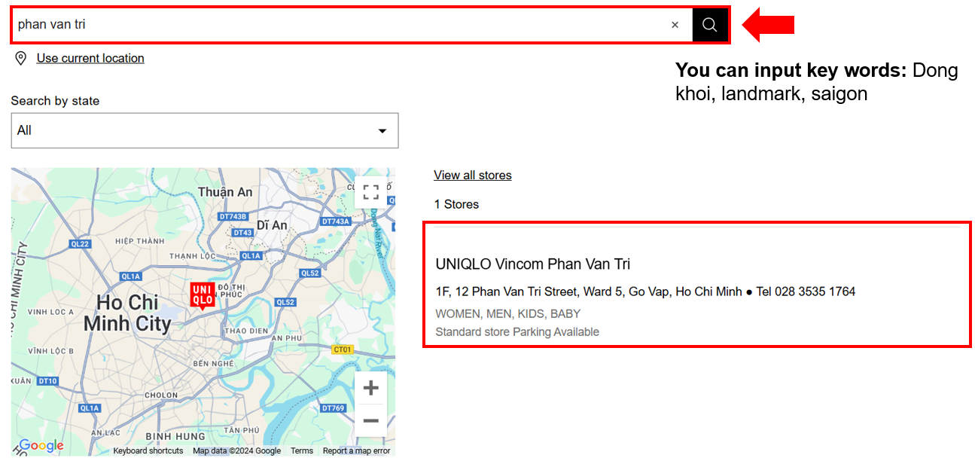975x464 pixels.
Task: Zoom in on the map
Action: pyautogui.click(x=370, y=388)
